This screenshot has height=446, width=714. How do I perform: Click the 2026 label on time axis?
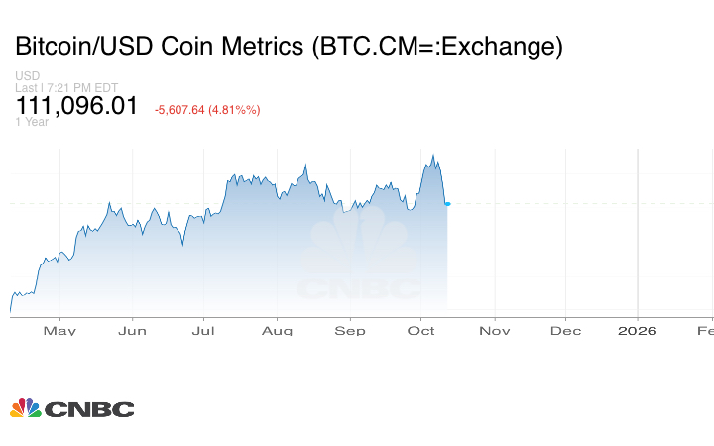(x=638, y=330)
